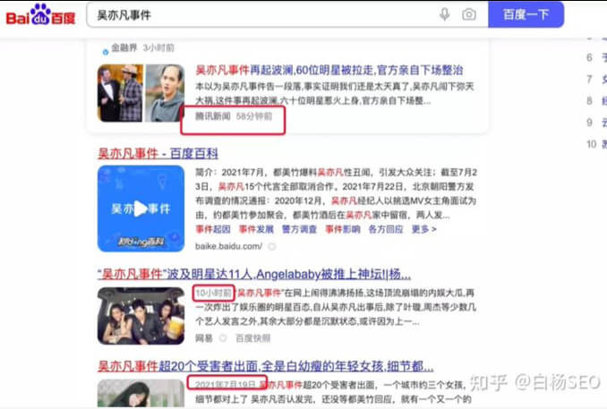Jump to the 事件发展 section
The width and height of the screenshot is (607, 409).
pos(256,229)
